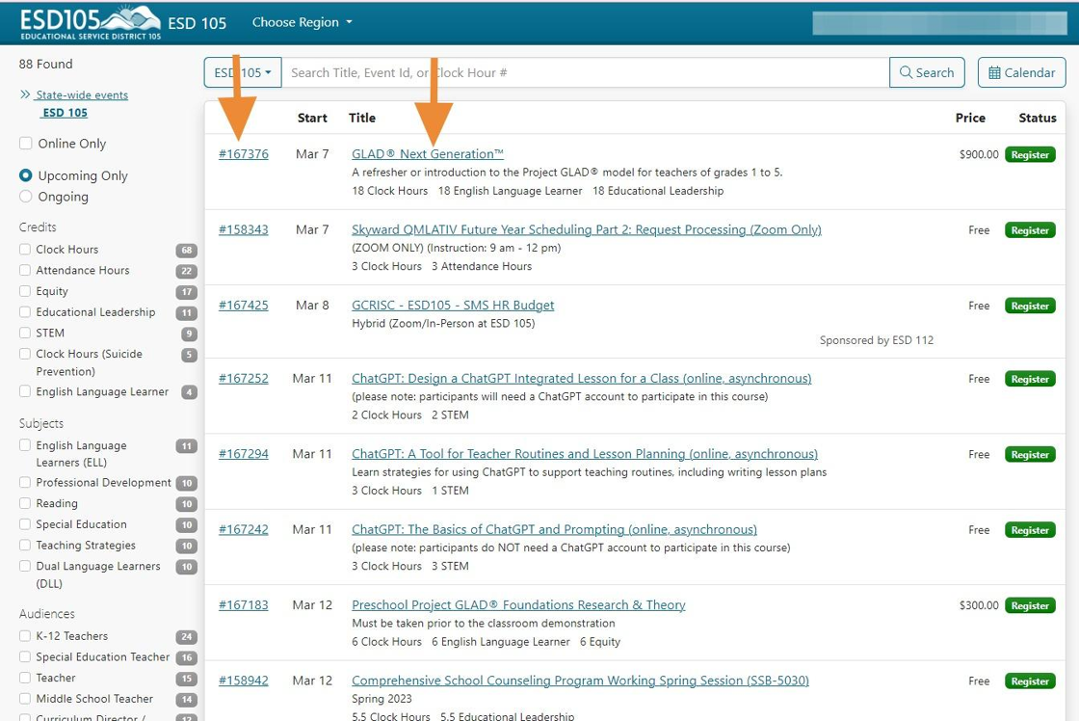
Task: Open ChatGPT: Design a ChatGPT Integrated Lesson
Action: tap(582, 378)
